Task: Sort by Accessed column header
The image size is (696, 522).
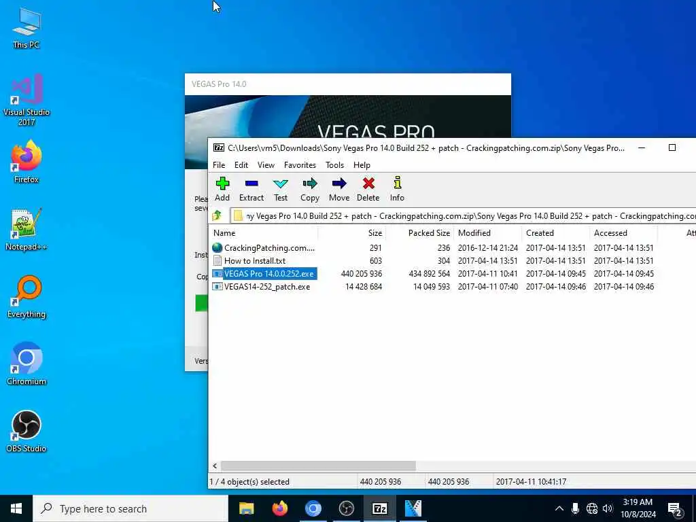Action: point(623,233)
